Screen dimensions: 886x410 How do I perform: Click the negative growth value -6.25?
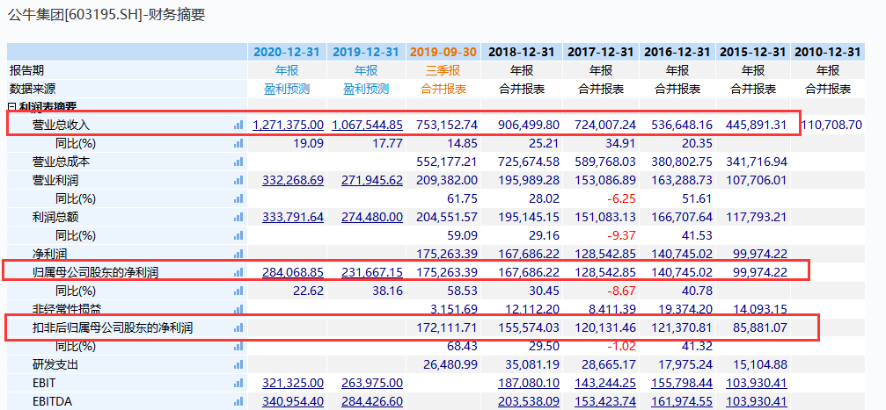coord(620,198)
